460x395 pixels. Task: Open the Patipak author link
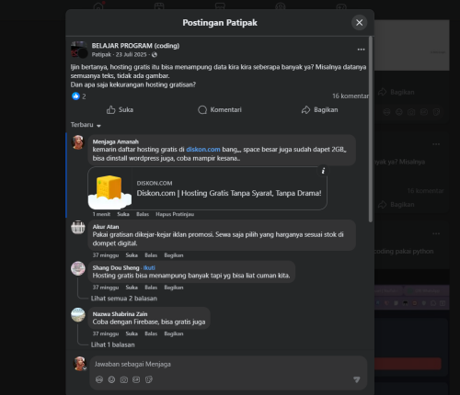[101, 54]
